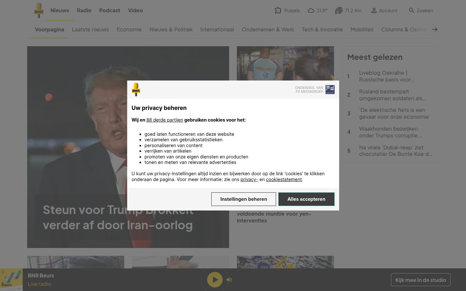Open the Mobiliteit category tab
The image size is (466, 291).
click(x=362, y=29)
